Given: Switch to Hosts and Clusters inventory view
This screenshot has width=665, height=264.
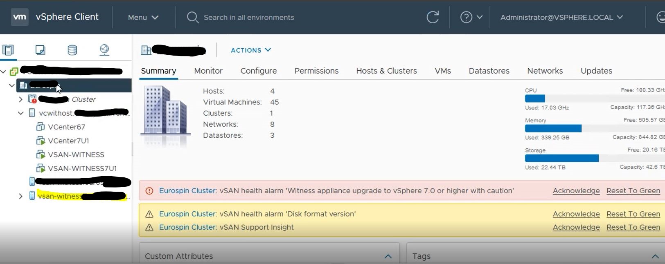Looking at the screenshot, I should click(x=8, y=50).
